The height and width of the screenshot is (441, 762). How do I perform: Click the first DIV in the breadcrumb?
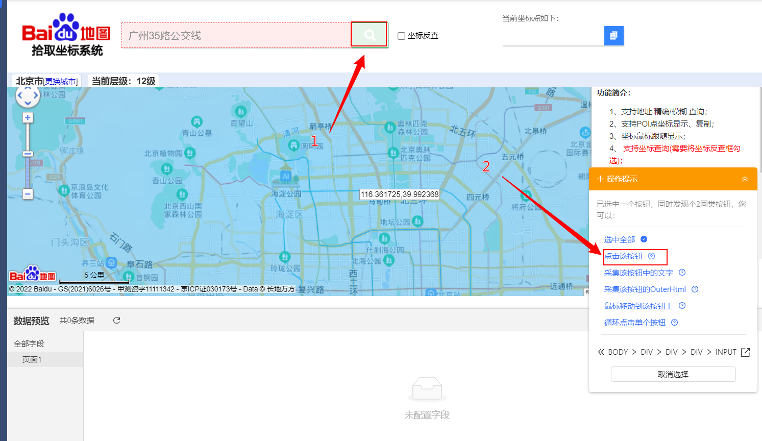[x=647, y=352]
